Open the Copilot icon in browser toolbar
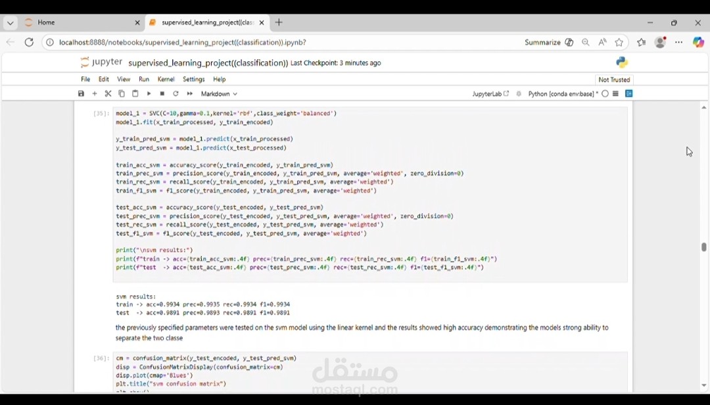This screenshot has width=710, height=405. click(x=698, y=42)
